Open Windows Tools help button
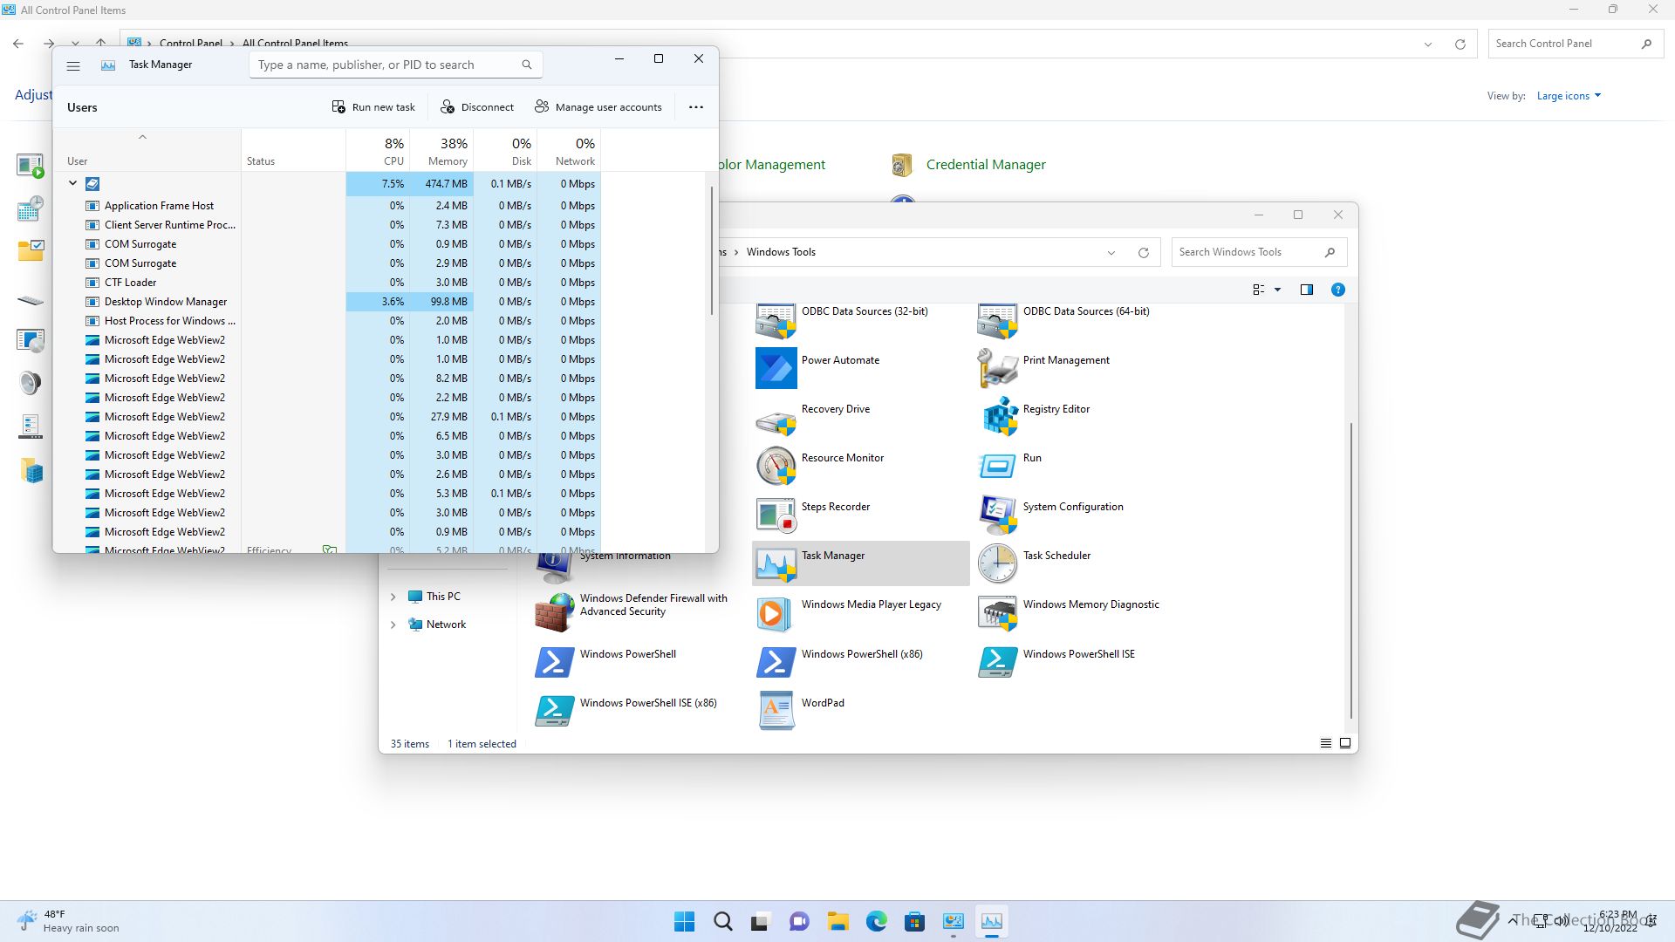1675x942 pixels. coord(1338,290)
